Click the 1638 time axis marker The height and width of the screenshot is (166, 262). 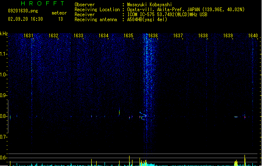point(203,36)
